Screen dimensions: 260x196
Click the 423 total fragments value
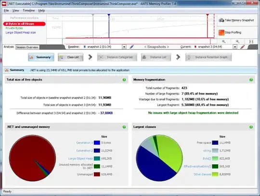[x=184, y=88]
